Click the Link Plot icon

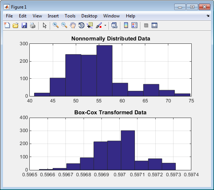[114, 25]
